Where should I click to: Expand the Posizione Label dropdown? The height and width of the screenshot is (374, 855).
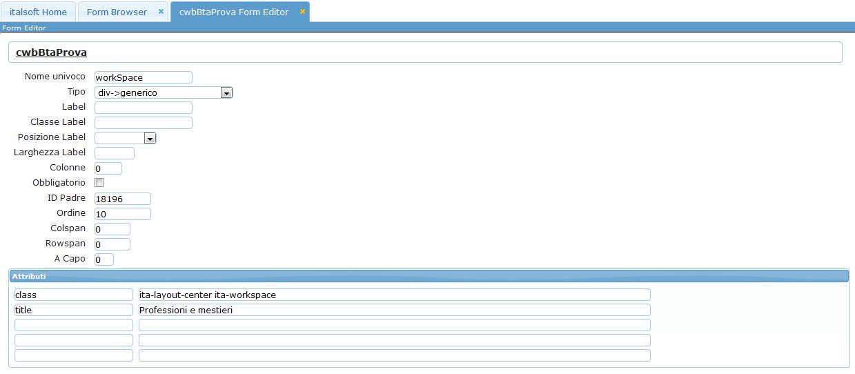[x=150, y=138]
